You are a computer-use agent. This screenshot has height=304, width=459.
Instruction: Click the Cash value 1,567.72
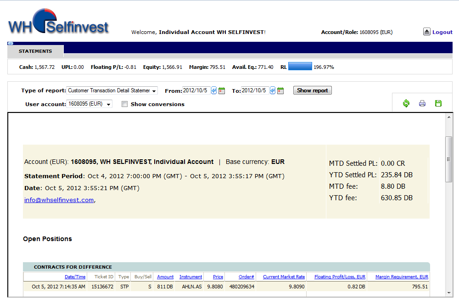tap(45, 67)
